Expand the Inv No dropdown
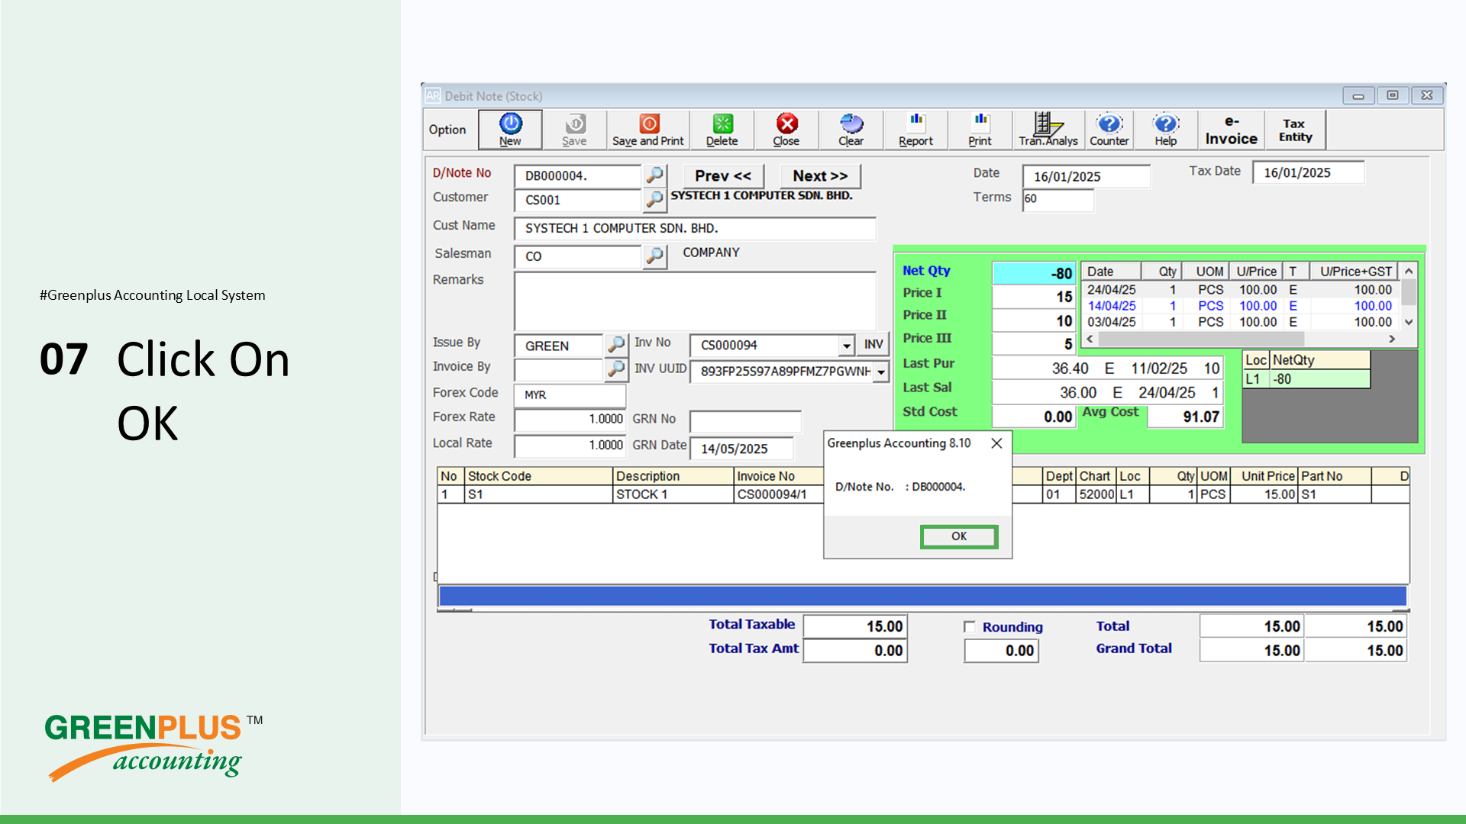 coord(846,346)
